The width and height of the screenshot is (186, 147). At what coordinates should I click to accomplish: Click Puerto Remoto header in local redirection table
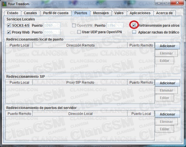(x=141, y=45)
